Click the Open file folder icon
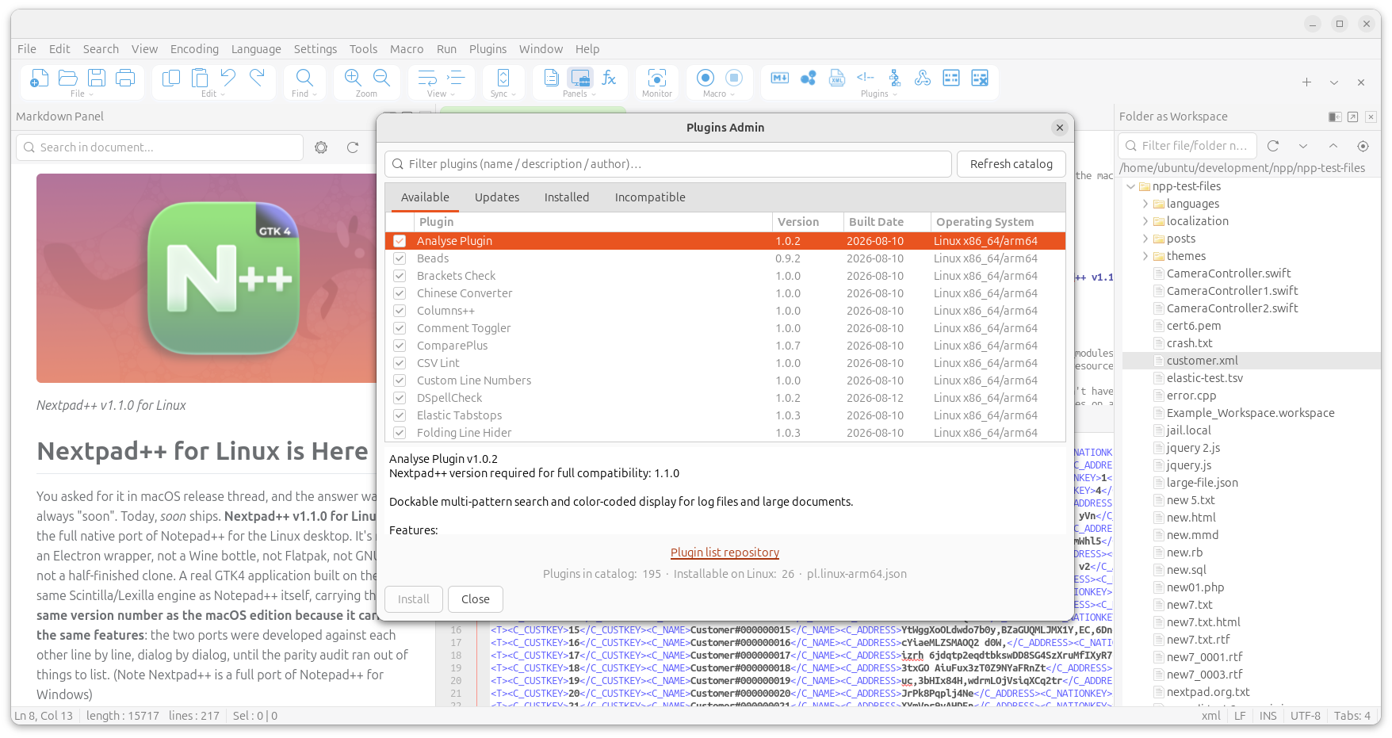This screenshot has height=738, width=1392. click(68, 78)
